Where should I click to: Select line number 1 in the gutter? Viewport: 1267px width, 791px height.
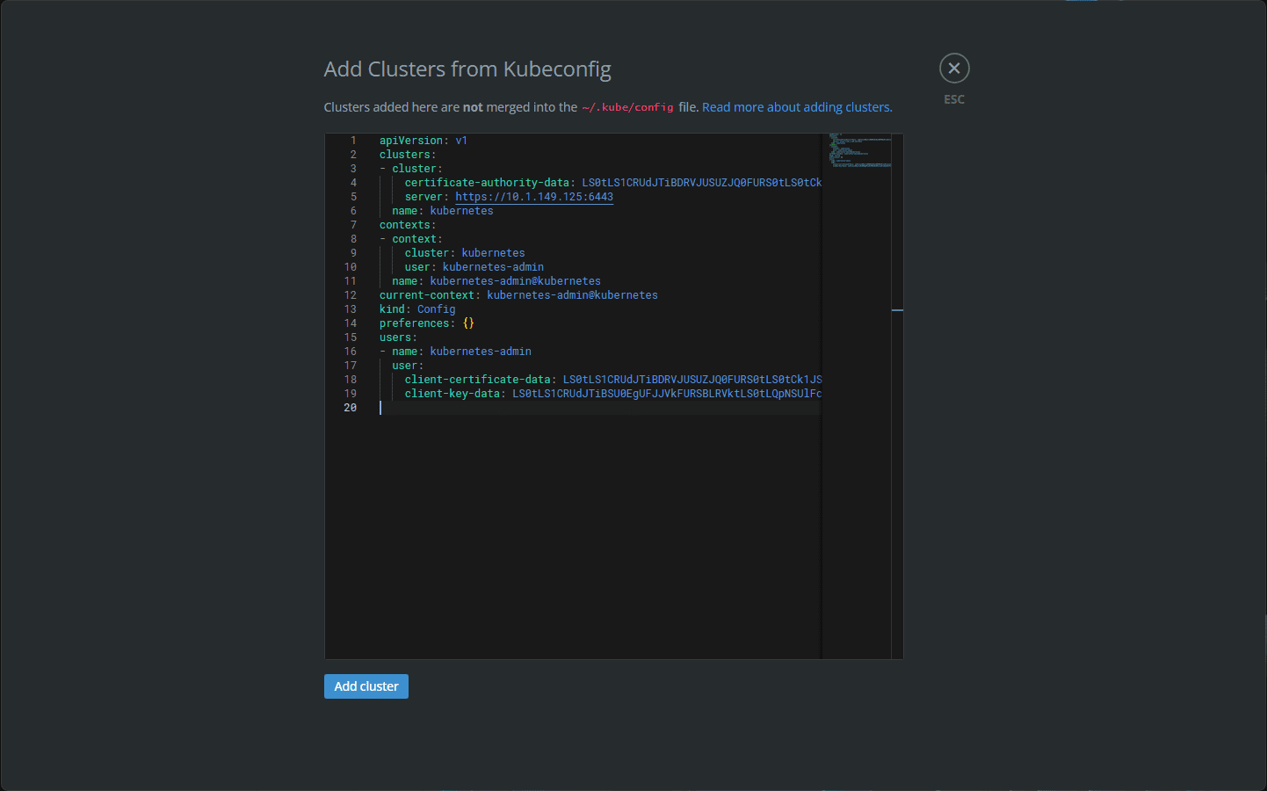(353, 141)
